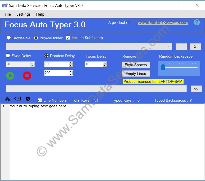Viewport: 205px width, 181px height.
Task: Decrease the Random Delay maximum 200
Action: [x=71, y=74]
